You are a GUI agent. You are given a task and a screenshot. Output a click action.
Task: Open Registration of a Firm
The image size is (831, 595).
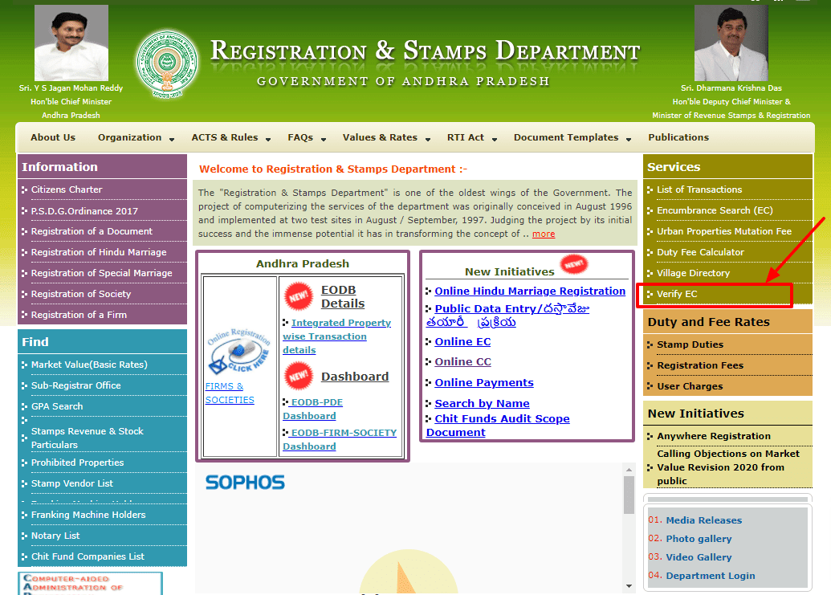79,315
